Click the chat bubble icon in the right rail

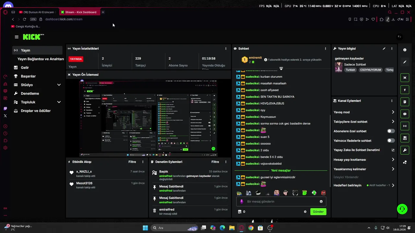pyautogui.click(x=405, y=114)
